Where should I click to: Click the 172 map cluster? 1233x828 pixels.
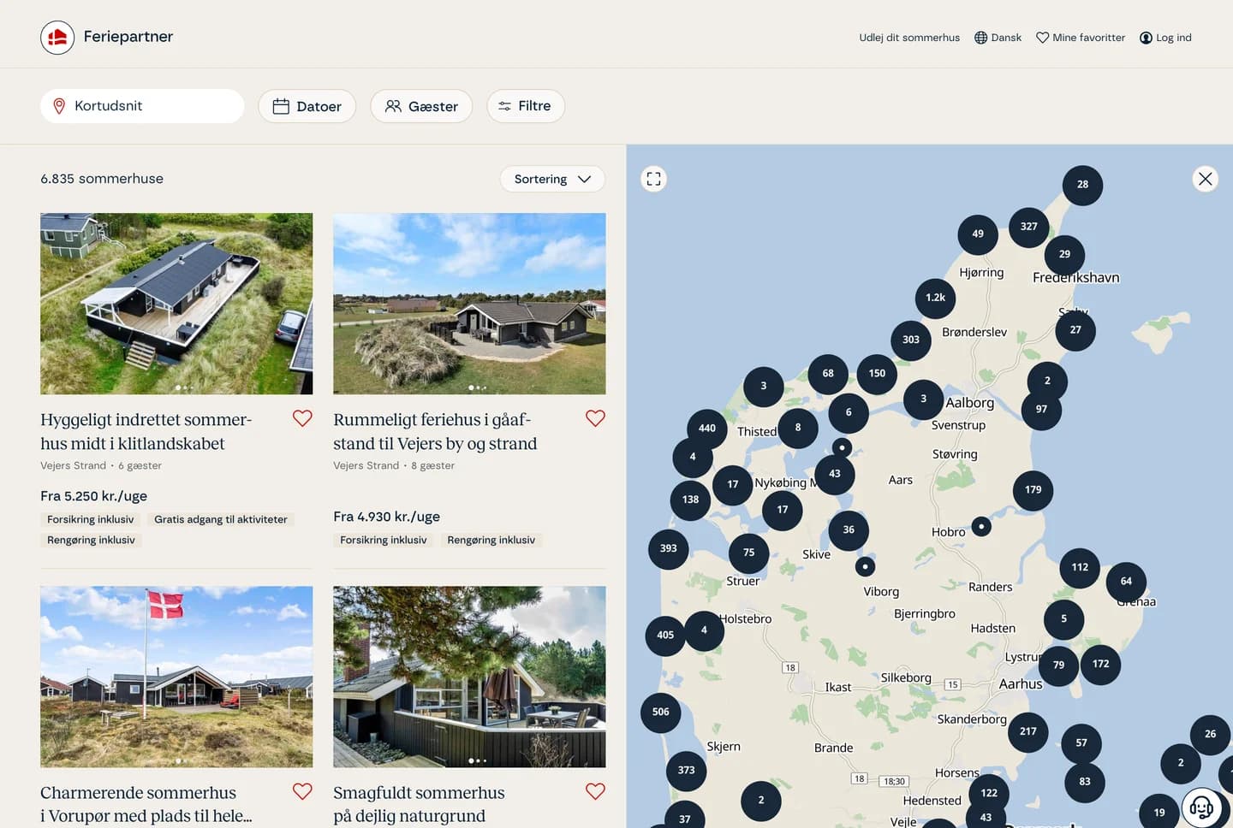tap(1101, 665)
